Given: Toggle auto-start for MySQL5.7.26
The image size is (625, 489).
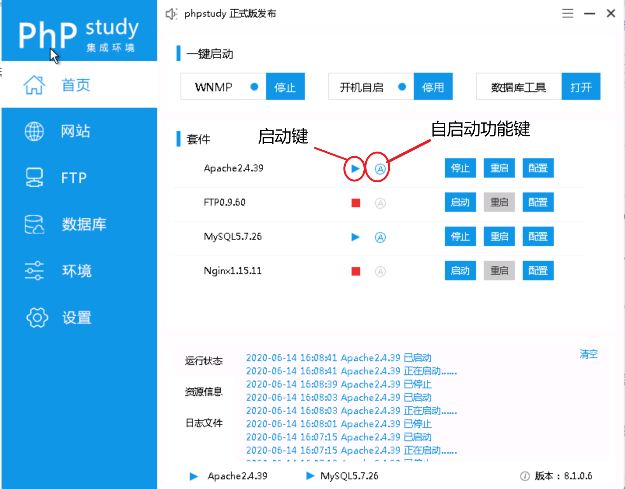Looking at the screenshot, I should coord(380,237).
